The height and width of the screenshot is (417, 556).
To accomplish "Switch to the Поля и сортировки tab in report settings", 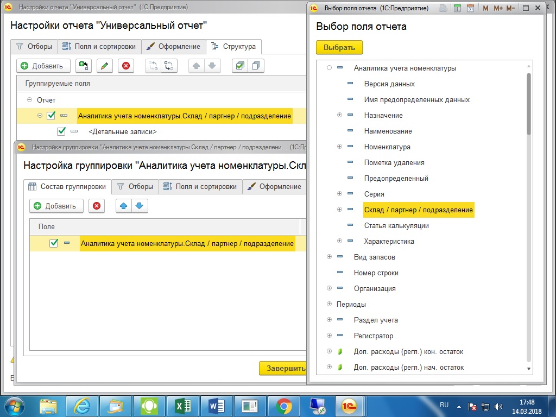I will coord(99,46).
